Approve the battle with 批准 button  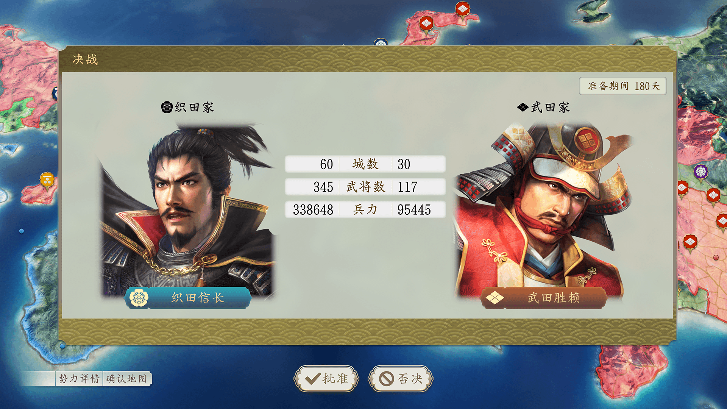pyautogui.click(x=326, y=378)
